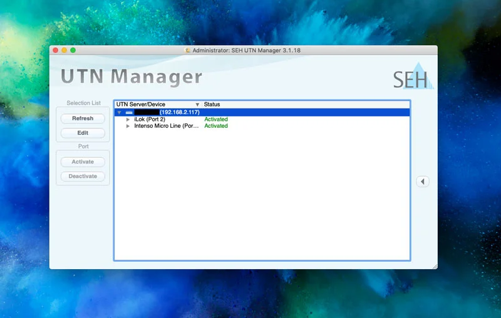501x318 pixels.
Task: Minimize the UTN Manager window
Action: click(x=65, y=51)
